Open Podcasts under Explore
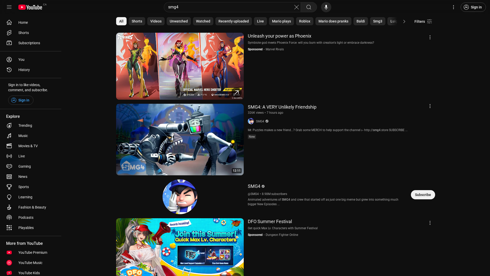The height and width of the screenshot is (276, 490). point(31,217)
